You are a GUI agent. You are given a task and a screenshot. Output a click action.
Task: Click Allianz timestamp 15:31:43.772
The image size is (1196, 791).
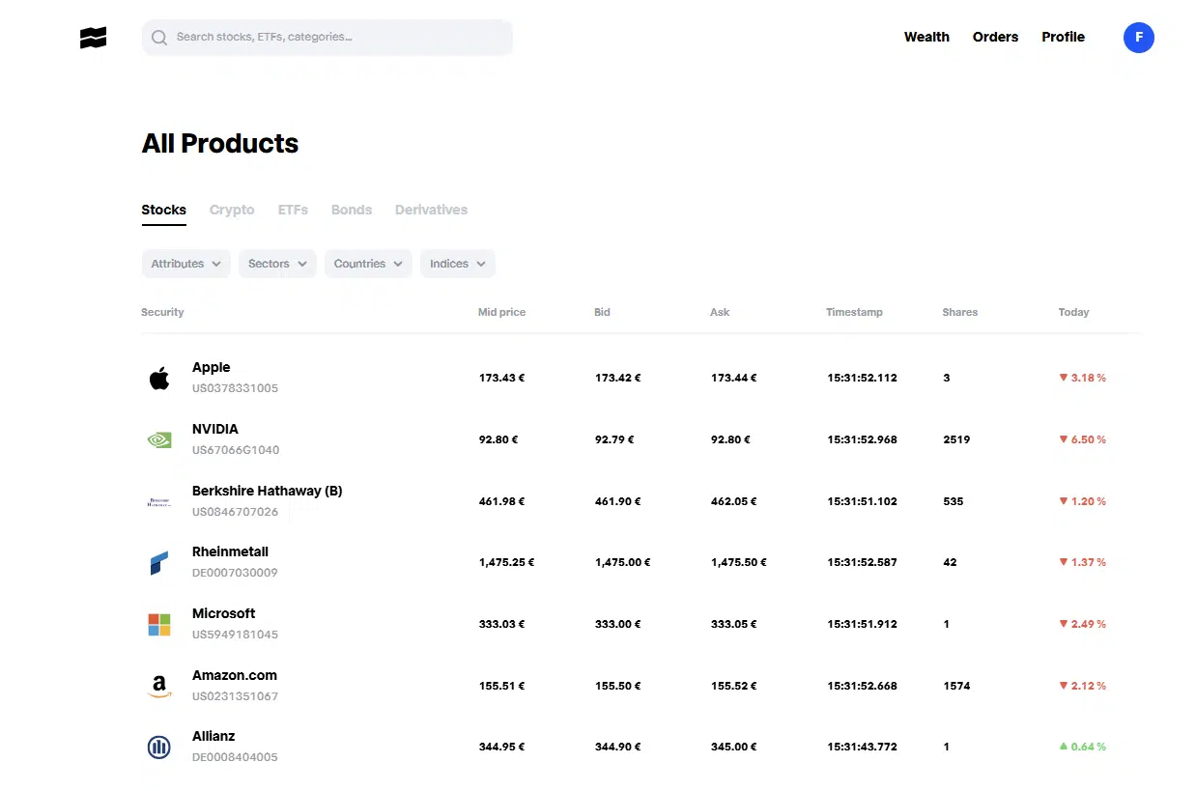[862, 747]
